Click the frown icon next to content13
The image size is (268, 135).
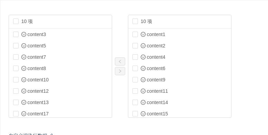click(24, 102)
